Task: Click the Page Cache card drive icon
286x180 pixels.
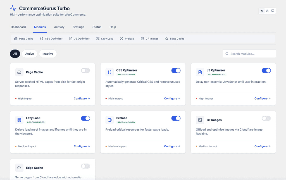Action: click(x=19, y=72)
